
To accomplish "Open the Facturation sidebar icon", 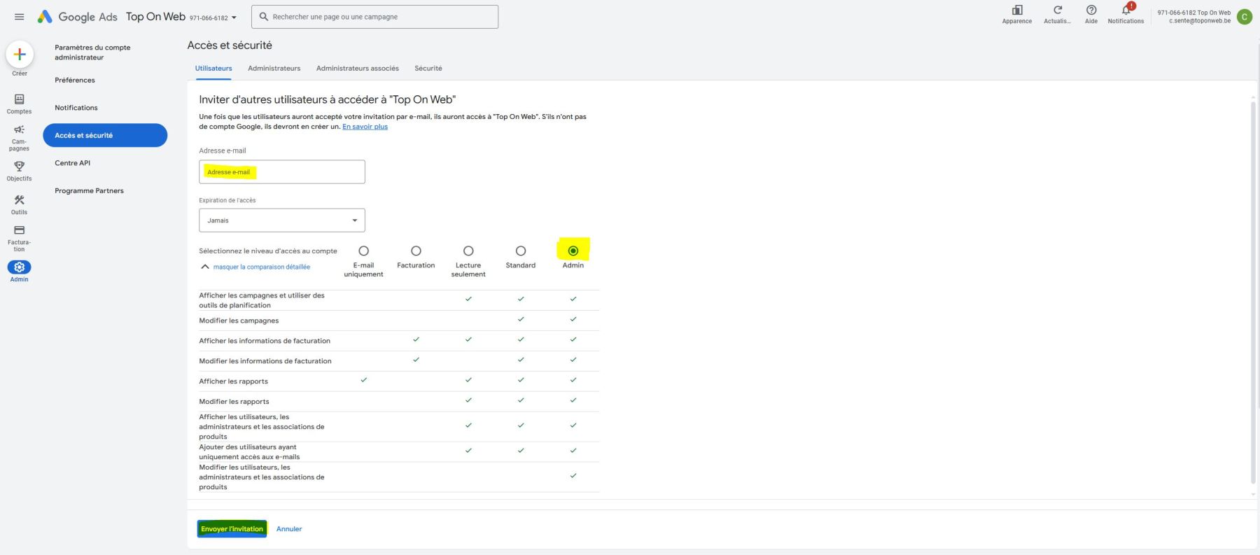I will pos(19,230).
